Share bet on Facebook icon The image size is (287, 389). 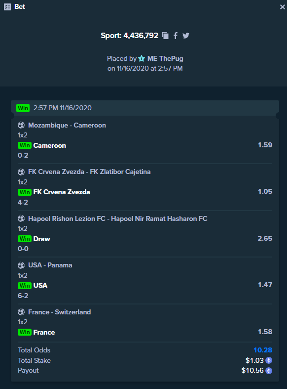tap(176, 36)
